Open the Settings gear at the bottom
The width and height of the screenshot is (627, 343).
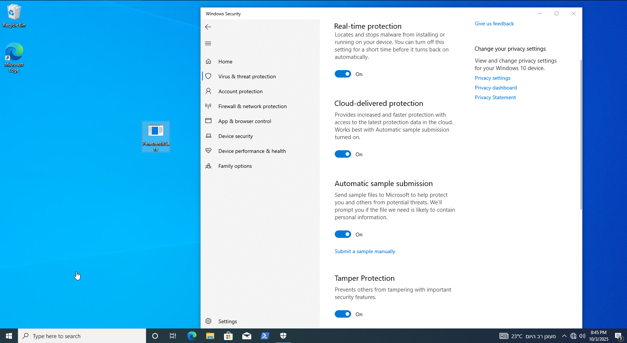pos(208,321)
